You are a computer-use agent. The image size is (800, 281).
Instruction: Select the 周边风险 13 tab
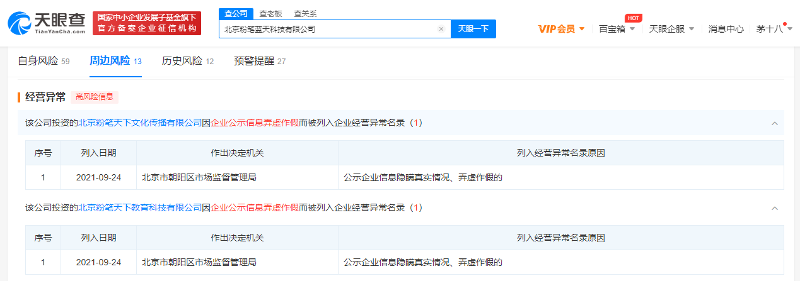[115, 61]
